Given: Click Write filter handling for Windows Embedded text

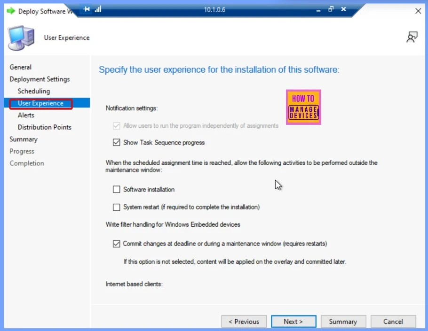Looking at the screenshot, I should (173, 224).
